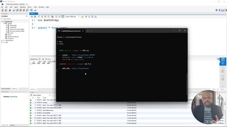Click the Home icon in Workbench
Viewport: 227px width, 127px height.
(x=2, y=4)
